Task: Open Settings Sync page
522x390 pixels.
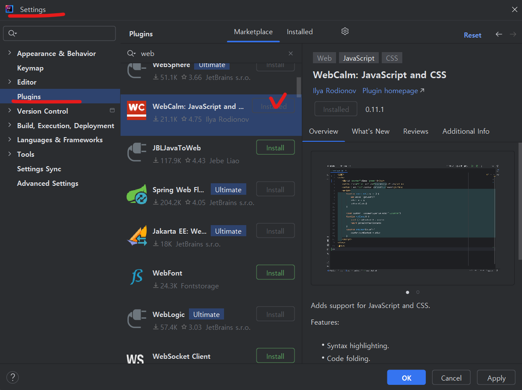Action: pos(39,169)
